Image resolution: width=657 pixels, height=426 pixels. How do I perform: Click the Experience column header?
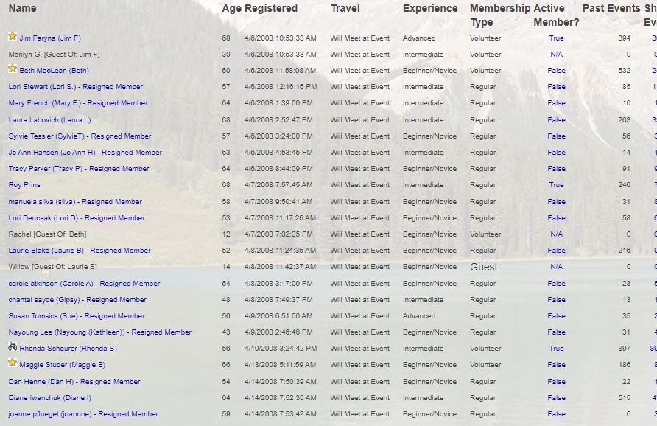point(430,8)
